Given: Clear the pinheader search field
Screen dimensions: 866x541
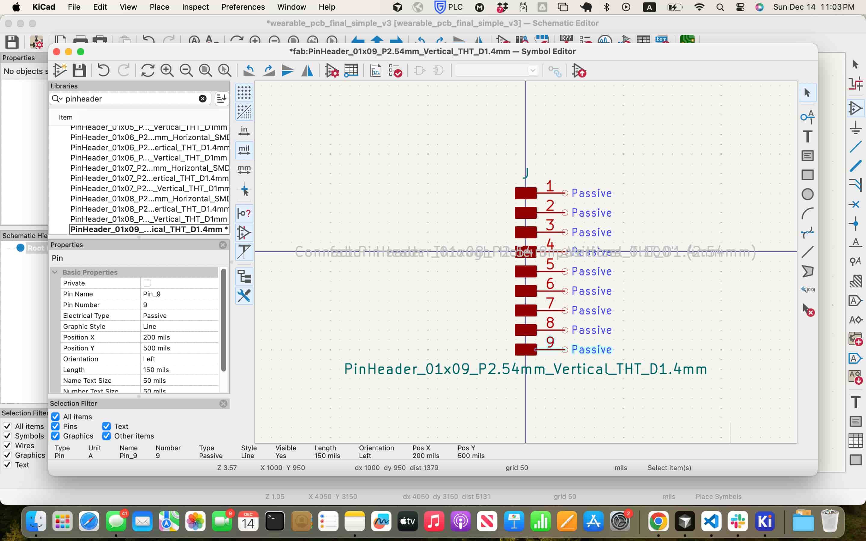Looking at the screenshot, I should [203, 99].
